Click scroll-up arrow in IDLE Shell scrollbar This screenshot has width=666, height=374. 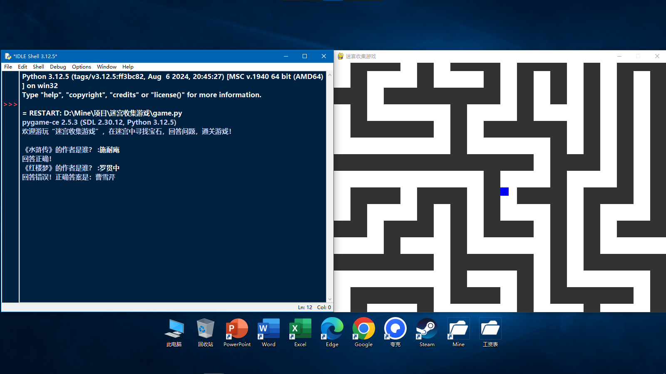(330, 75)
